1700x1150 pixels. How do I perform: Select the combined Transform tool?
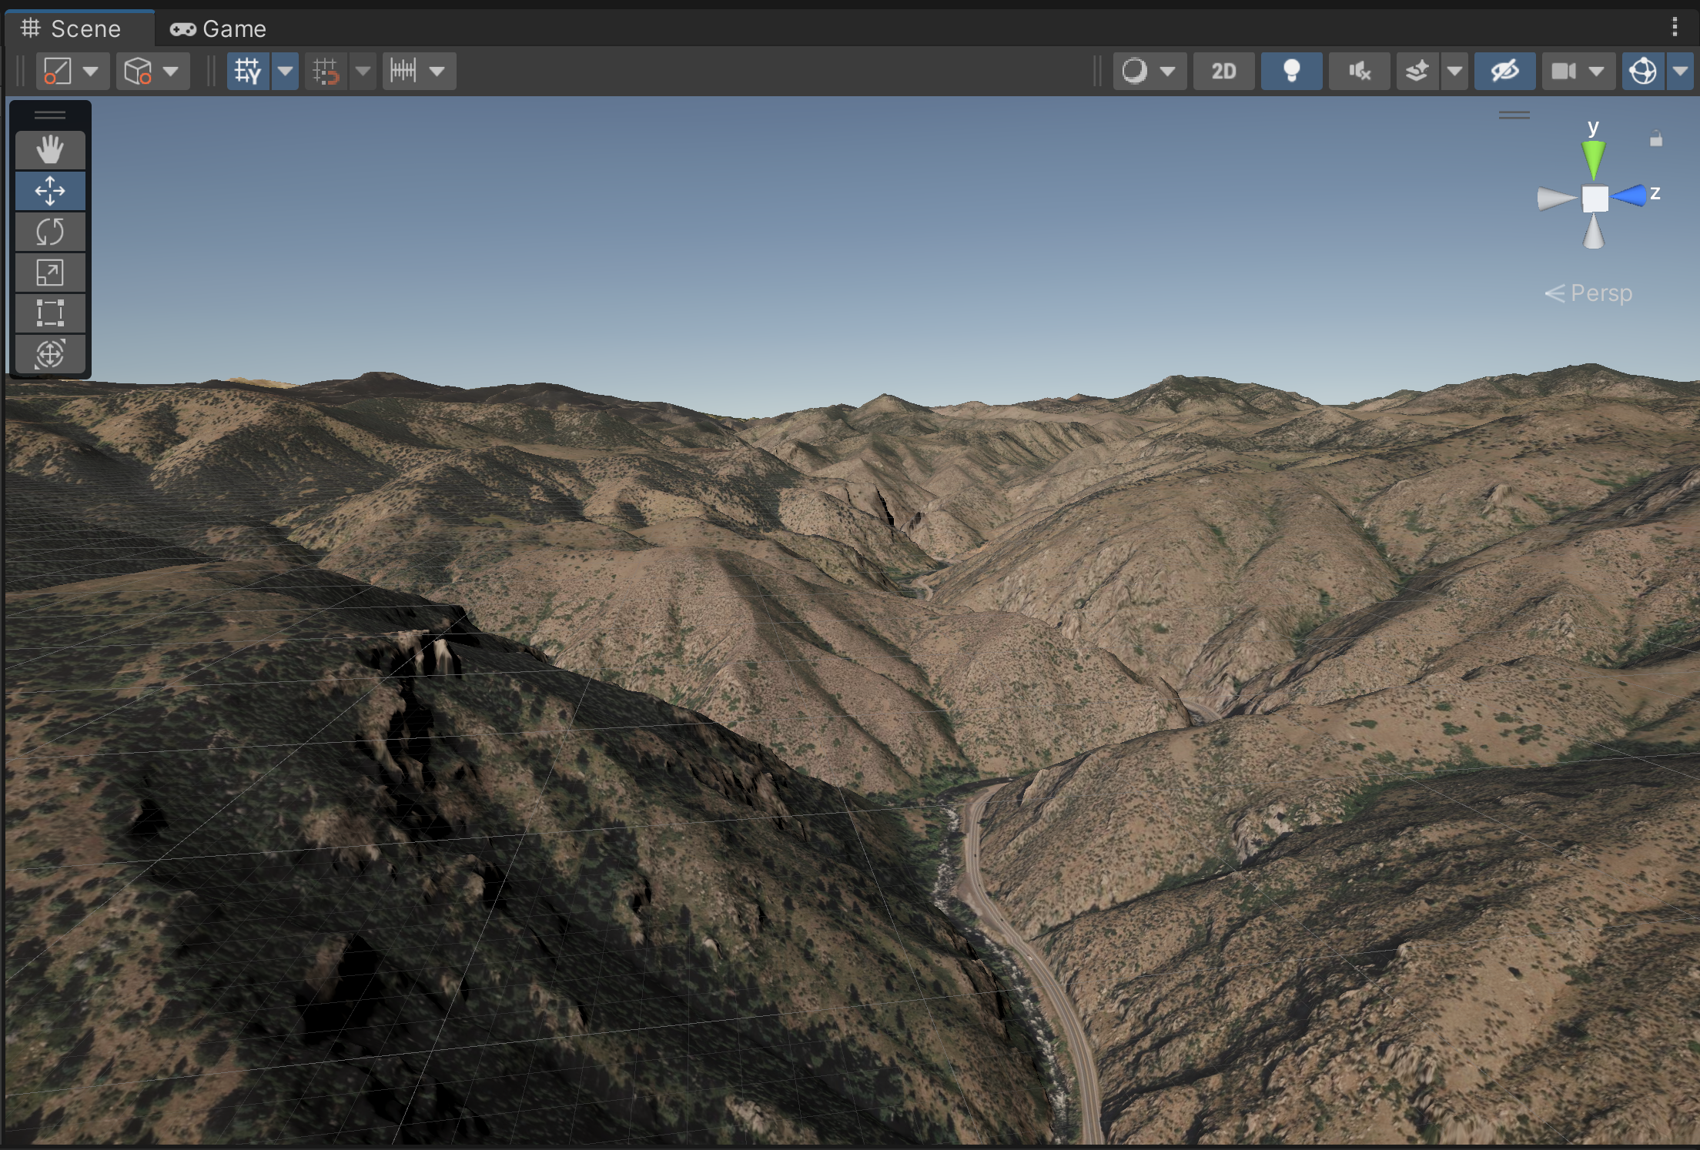tap(50, 354)
